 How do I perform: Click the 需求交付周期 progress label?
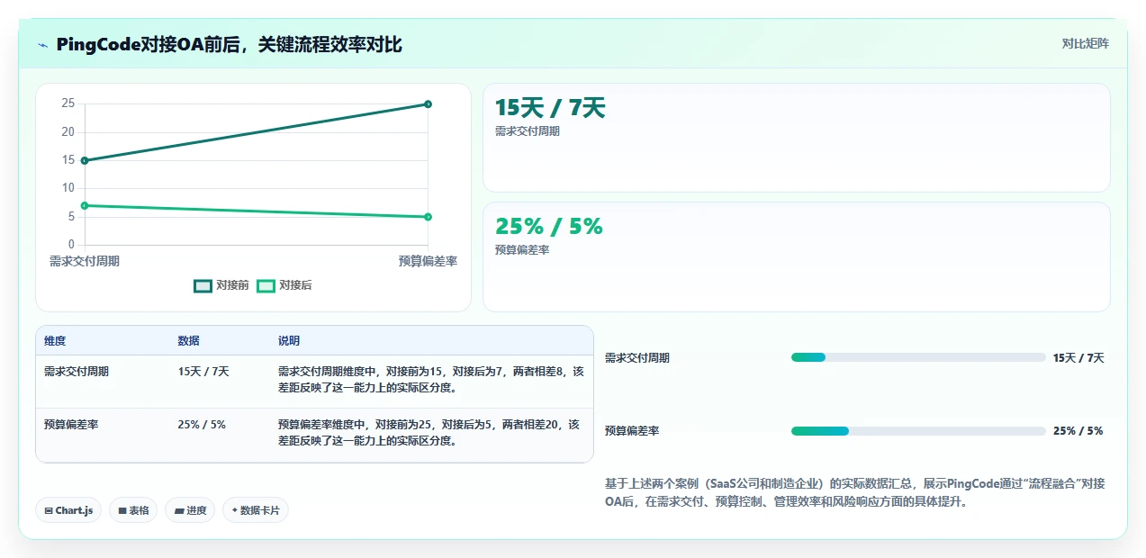tap(637, 358)
